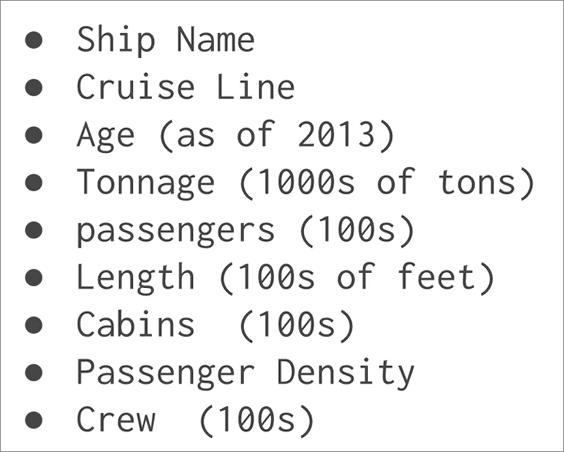Click the bullet next to Length entry
The height and width of the screenshot is (452, 564).
pos(34,278)
